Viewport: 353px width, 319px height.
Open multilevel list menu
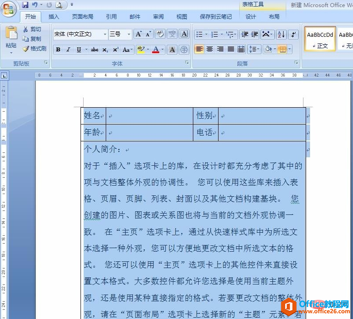[x=231, y=34]
